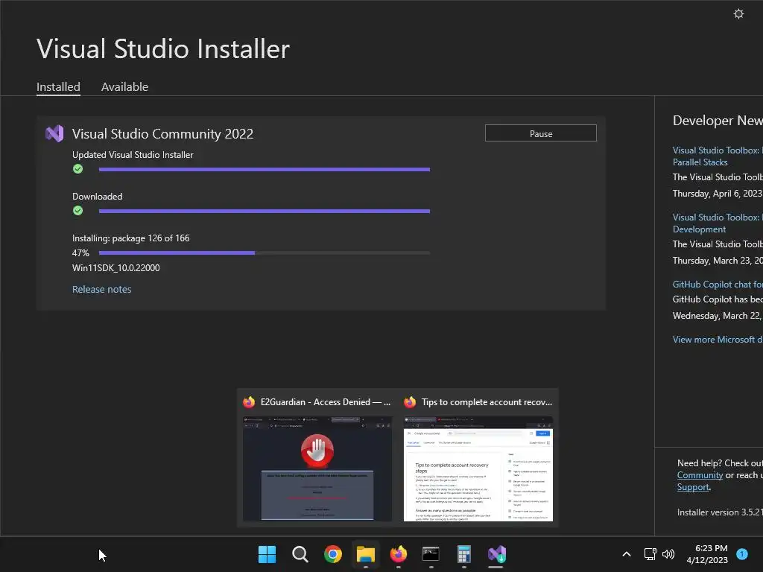Click the Updated Visual Studio Installer label
This screenshot has height=572, width=763.
pos(133,155)
